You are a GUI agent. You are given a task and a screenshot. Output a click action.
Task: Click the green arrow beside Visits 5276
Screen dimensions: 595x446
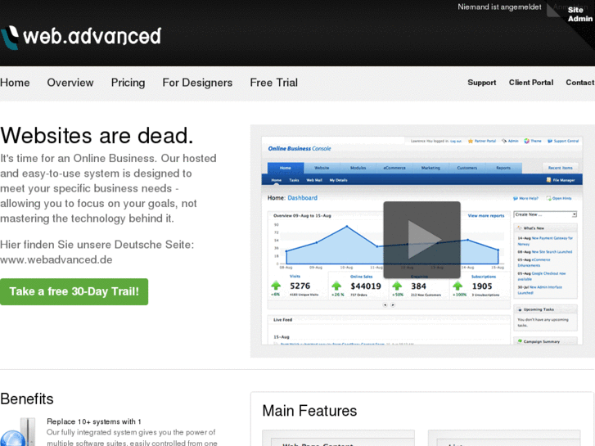(276, 286)
